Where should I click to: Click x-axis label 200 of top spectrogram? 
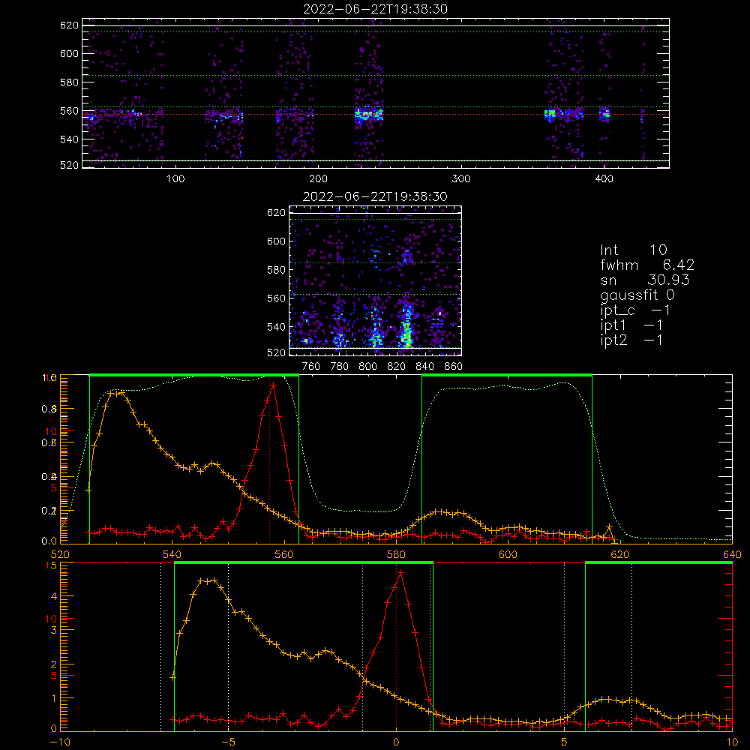(x=318, y=179)
